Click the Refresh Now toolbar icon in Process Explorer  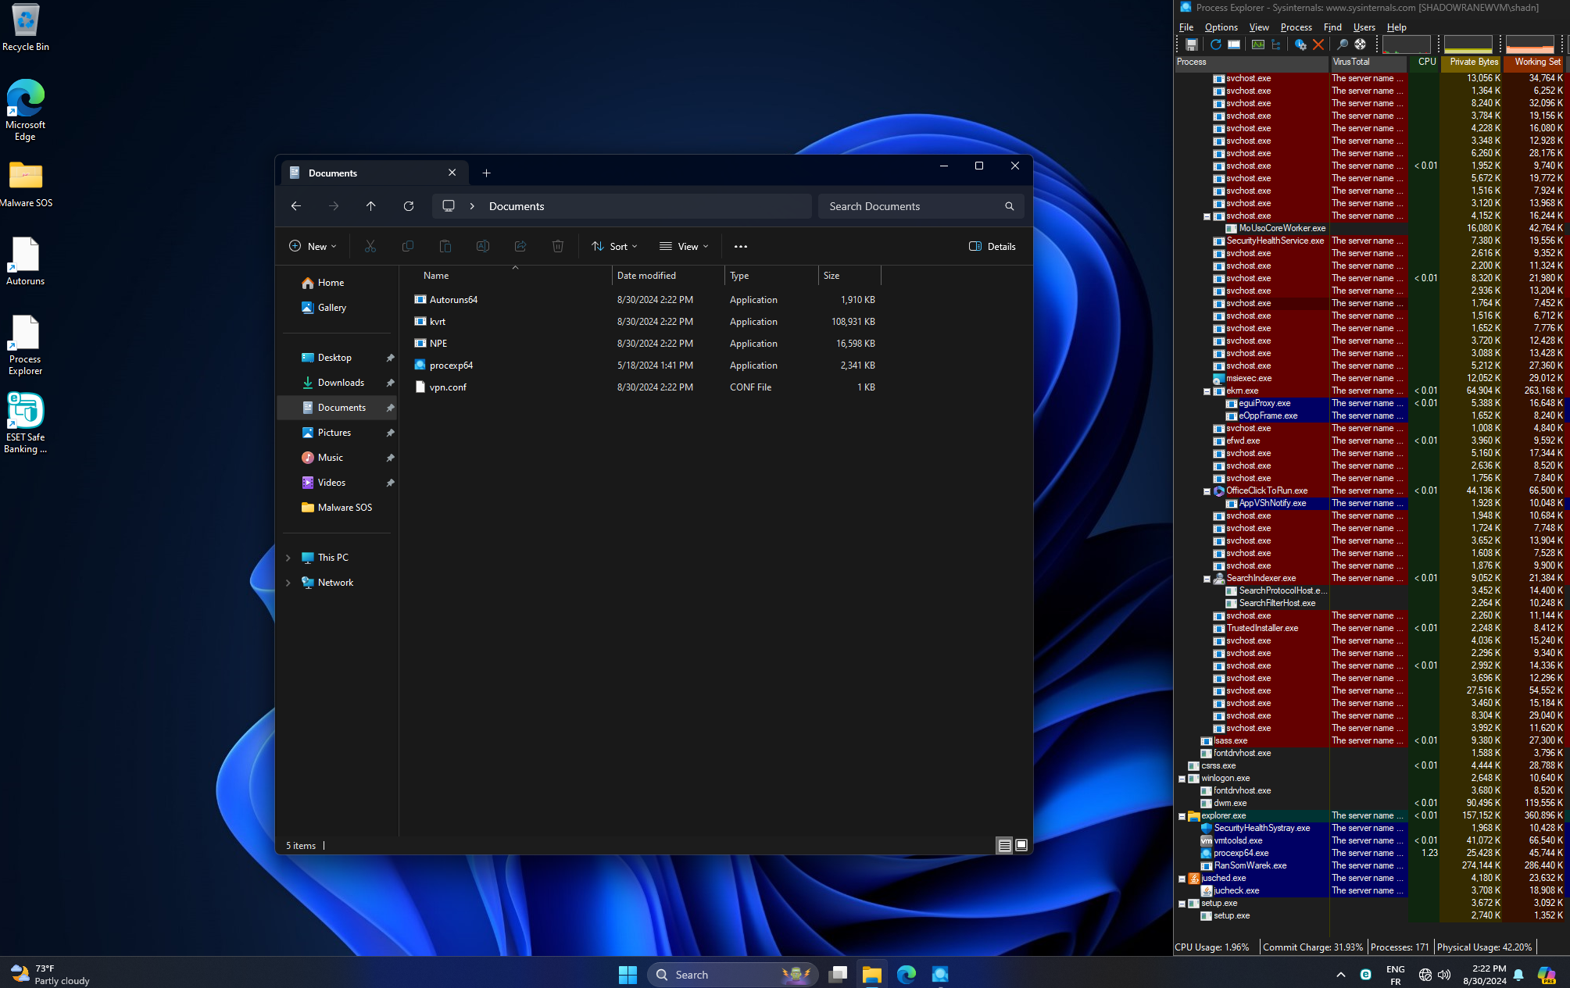[x=1215, y=45]
